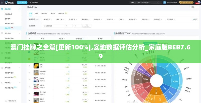Click the 2020-02 date picker field
The image size is (201, 103).
[53, 26]
